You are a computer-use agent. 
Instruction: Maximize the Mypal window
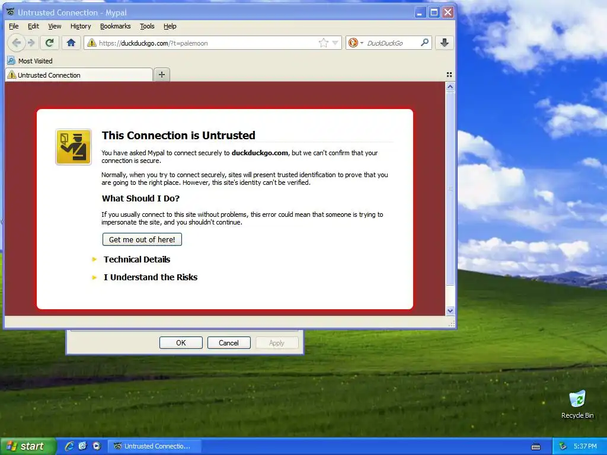point(434,12)
